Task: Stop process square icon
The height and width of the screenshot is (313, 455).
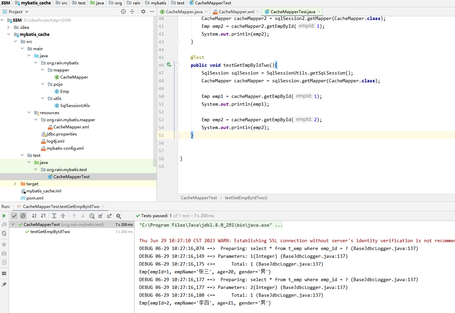Action: pos(4,245)
